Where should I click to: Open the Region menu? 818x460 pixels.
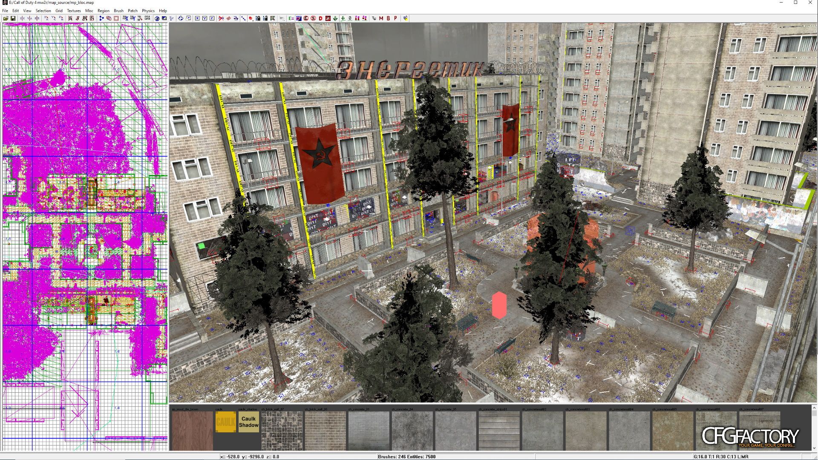[x=104, y=11]
